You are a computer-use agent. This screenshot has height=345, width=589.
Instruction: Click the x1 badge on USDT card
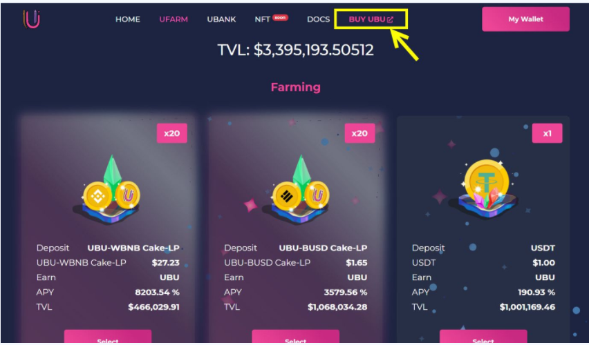[547, 133]
